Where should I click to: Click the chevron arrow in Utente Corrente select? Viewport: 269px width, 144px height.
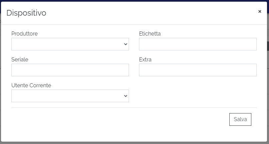pyautogui.click(x=125, y=96)
